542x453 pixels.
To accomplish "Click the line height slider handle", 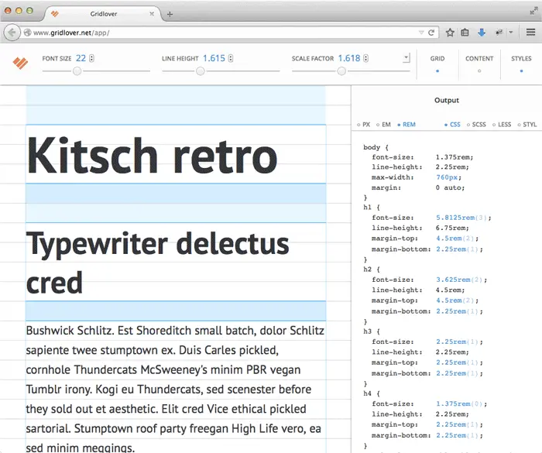I will 201,71.
